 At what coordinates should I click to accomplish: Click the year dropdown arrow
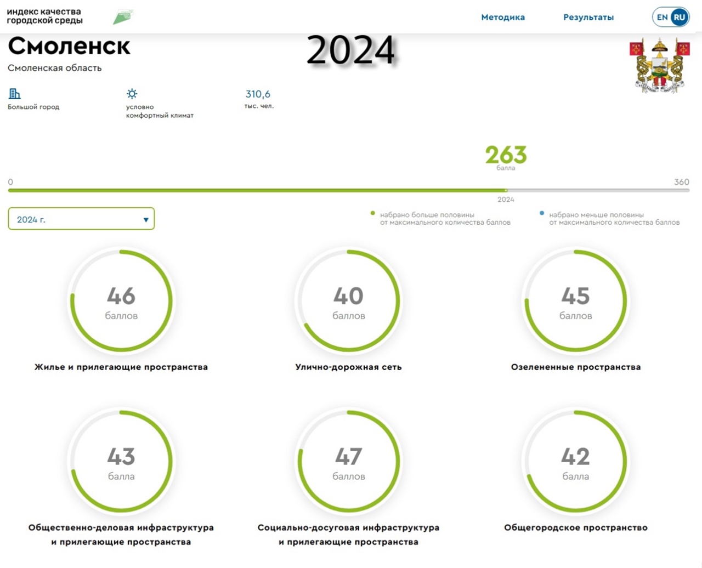pos(146,220)
